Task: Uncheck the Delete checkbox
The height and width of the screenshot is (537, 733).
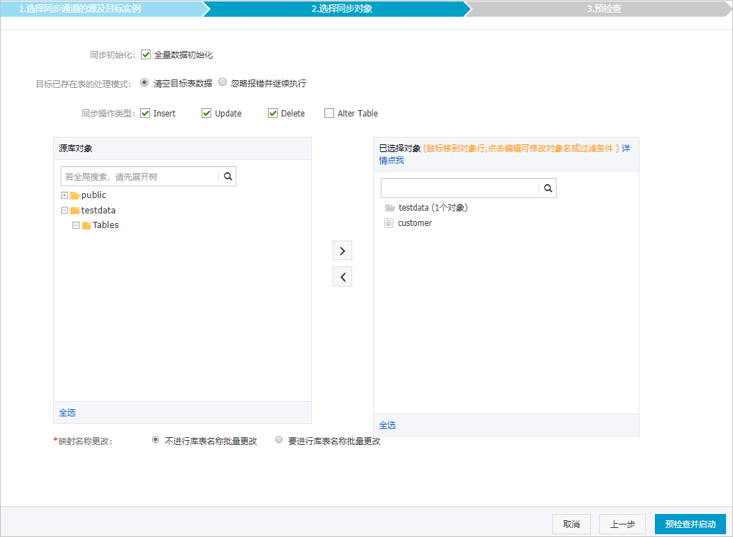Action: 273,113
